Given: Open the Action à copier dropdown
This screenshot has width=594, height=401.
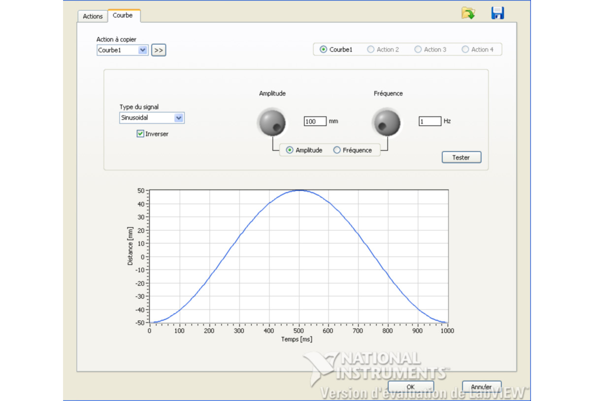Looking at the screenshot, I should tap(143, 50).
